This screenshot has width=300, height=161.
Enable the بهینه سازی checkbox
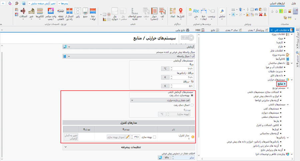point(154,137)
